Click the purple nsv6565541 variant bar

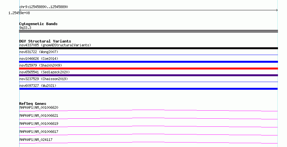click(x=148, y=75)
